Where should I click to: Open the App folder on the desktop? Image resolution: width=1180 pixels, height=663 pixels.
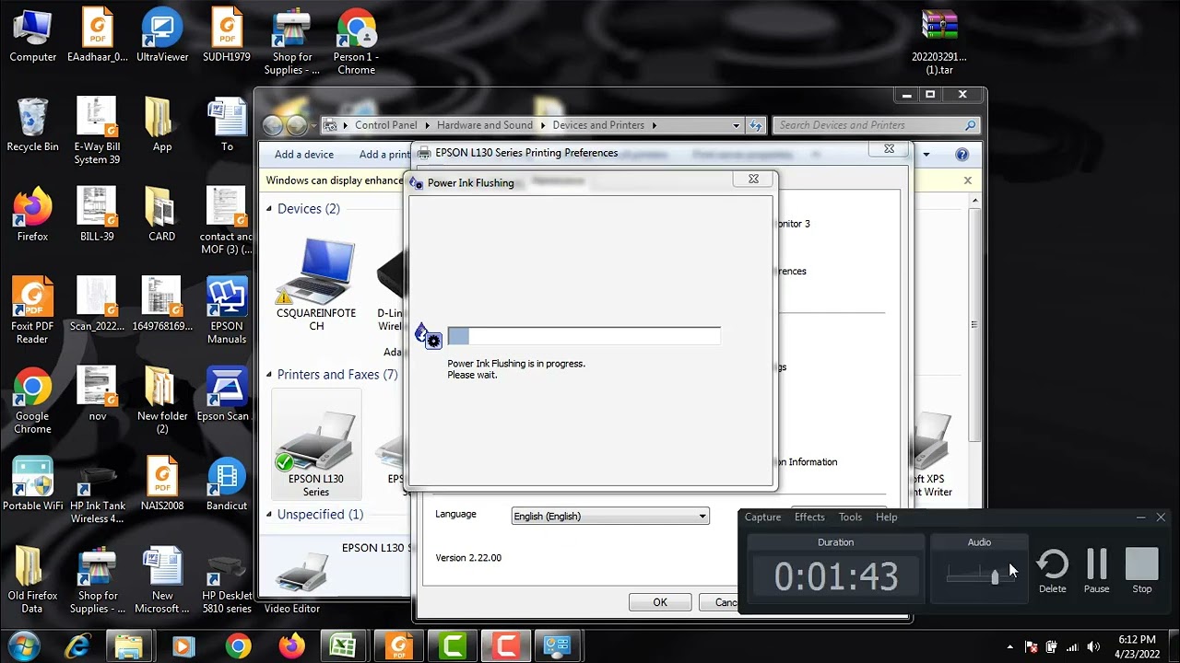tap(162, 124)
